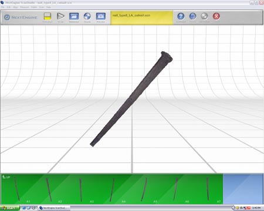Click the blue question mark help icon

click(x=181, y=16)
